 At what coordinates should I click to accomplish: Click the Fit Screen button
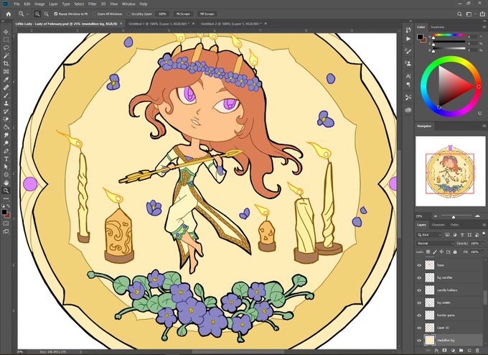pos(183,14)
